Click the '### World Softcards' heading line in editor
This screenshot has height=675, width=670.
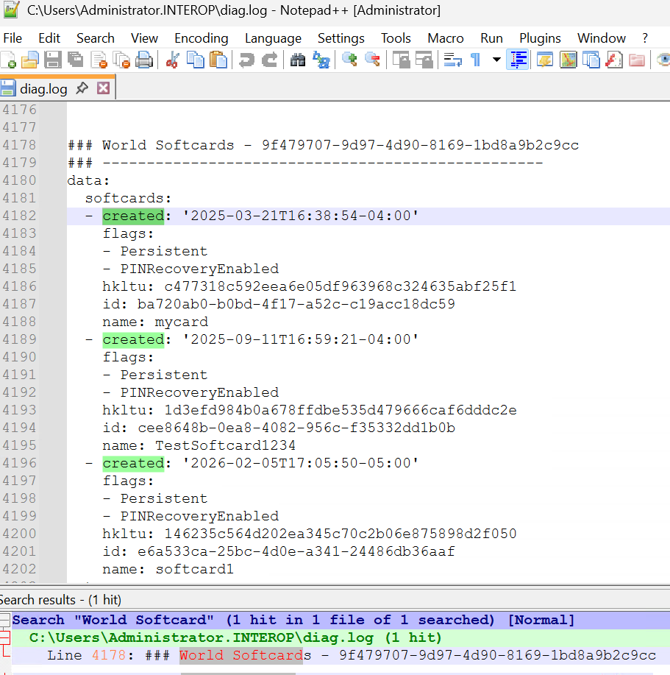click(324, 145)
